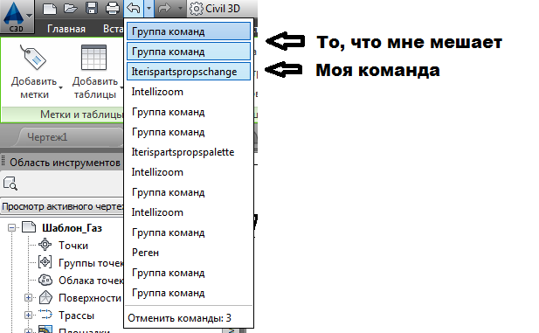Select Группа команд directly above Реген
Viewport: 539px width, 333px height.
point(189,232)
